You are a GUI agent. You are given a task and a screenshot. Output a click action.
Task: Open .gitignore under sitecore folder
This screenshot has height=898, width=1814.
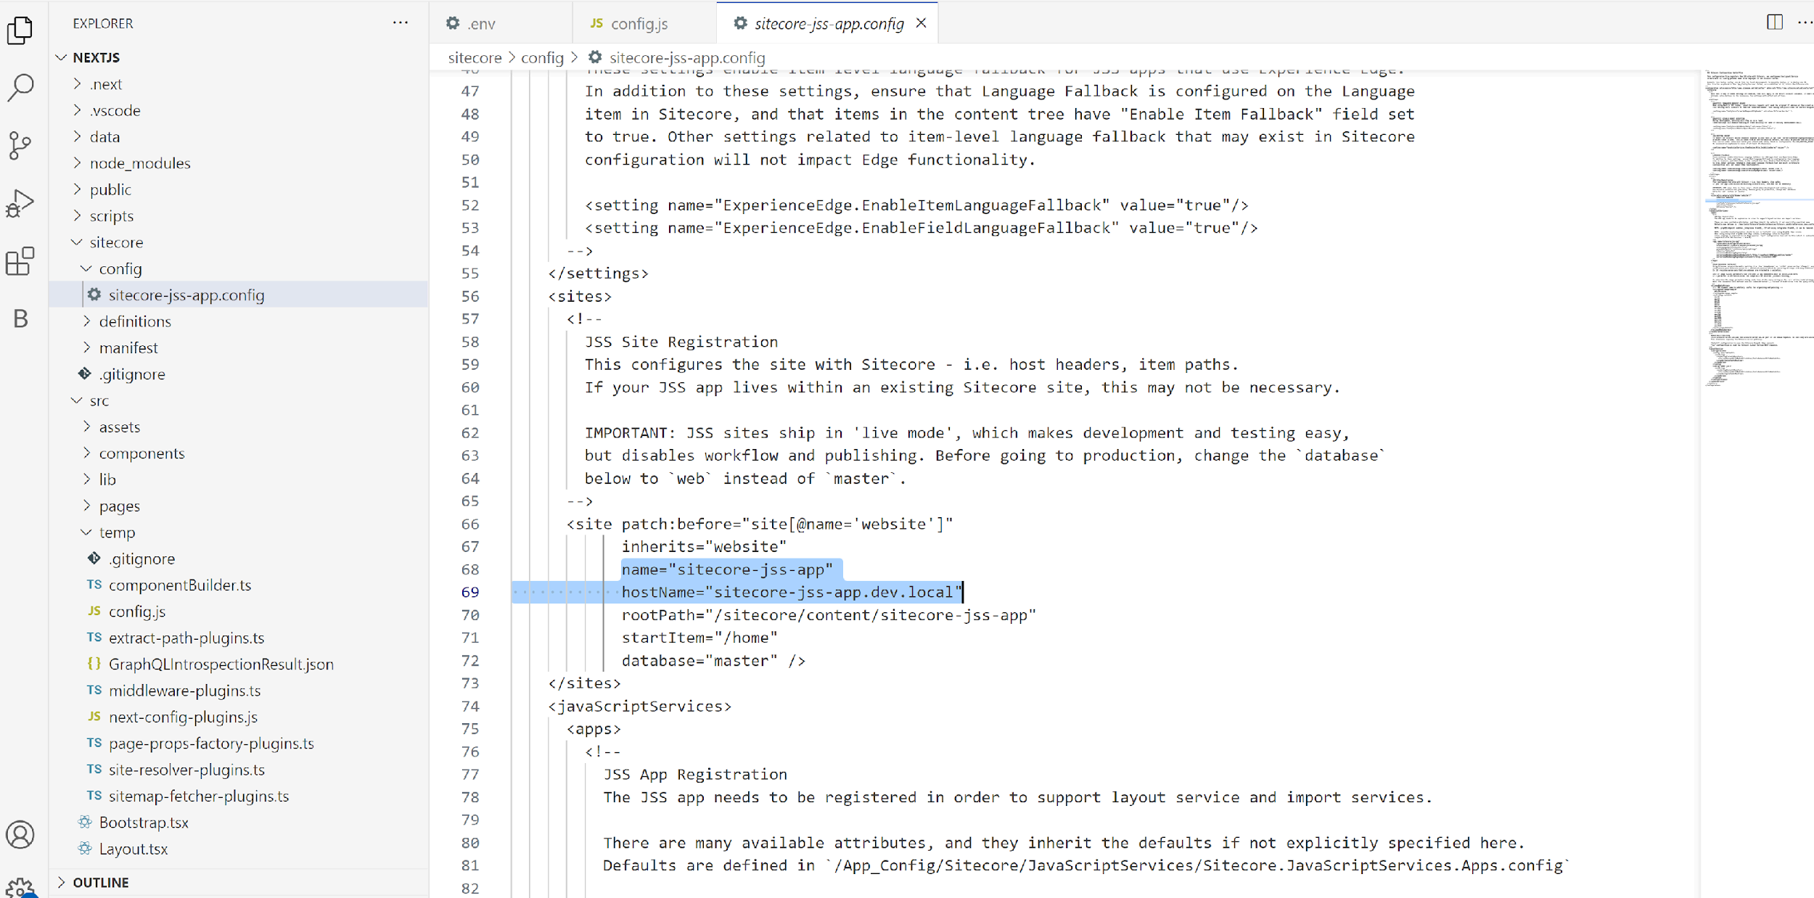(x=239, y=374)
